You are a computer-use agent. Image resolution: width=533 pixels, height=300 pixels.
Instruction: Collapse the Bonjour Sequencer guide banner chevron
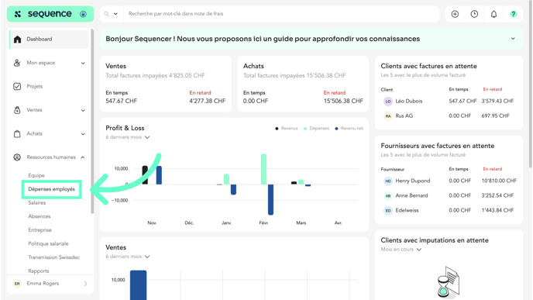pos(513,39)
